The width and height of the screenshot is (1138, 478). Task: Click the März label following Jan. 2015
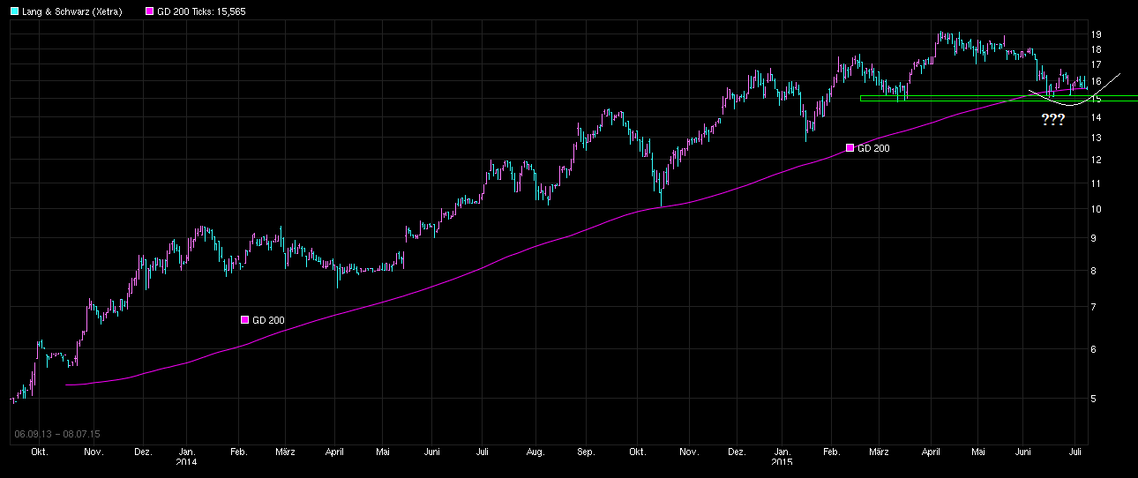click(x=878, y=452)
